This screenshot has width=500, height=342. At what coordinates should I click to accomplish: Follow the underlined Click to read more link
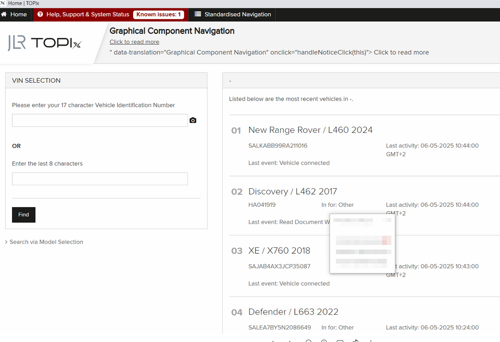point(134,42)
